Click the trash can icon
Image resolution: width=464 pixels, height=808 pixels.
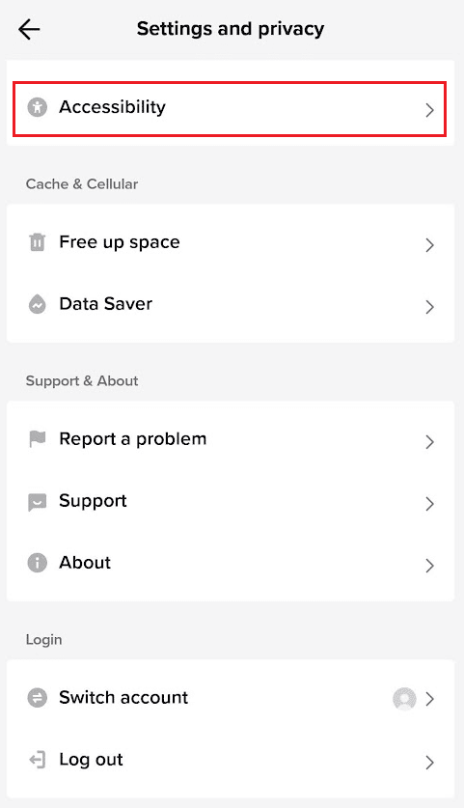pyautogui.click(x=37, y=241)
